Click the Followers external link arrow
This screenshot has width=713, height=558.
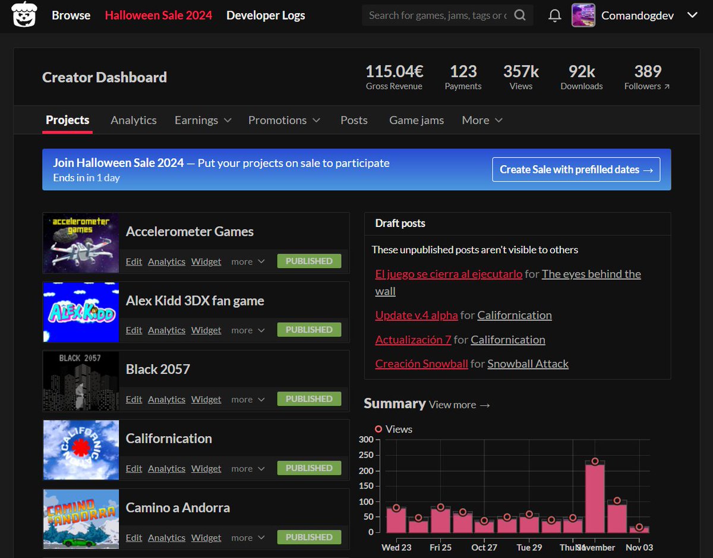coord(667,87)
